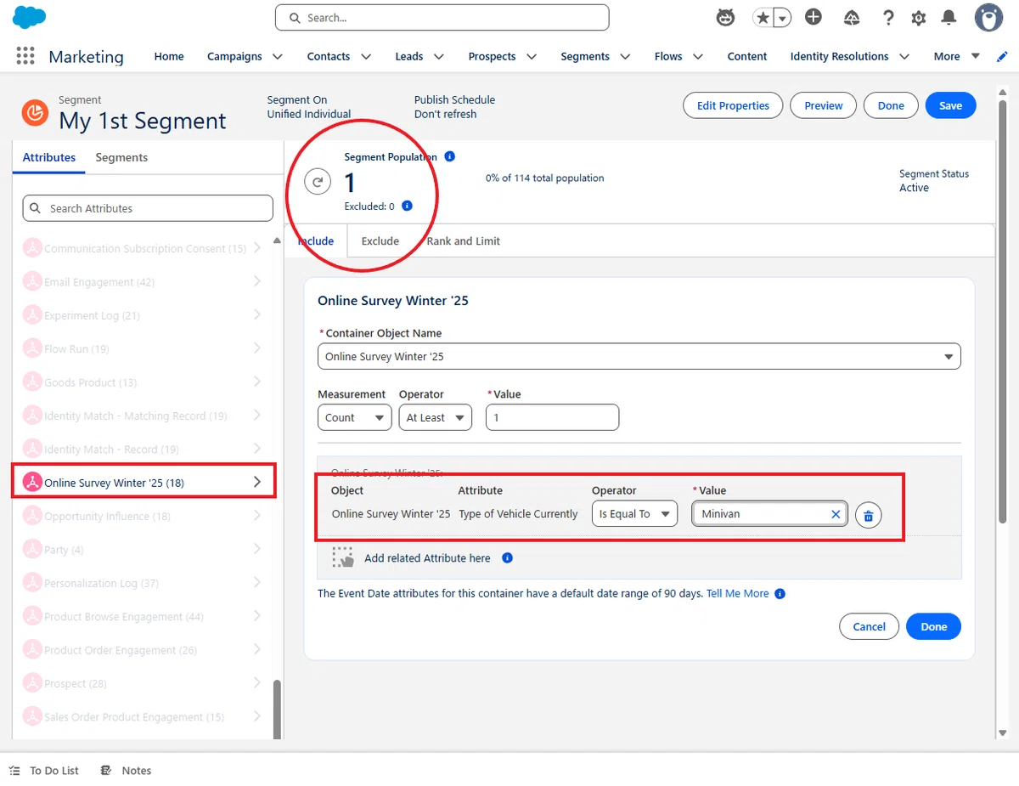
Task: Click the Online Survey Winter '25 attribute icon
Action: click(32, 483)
